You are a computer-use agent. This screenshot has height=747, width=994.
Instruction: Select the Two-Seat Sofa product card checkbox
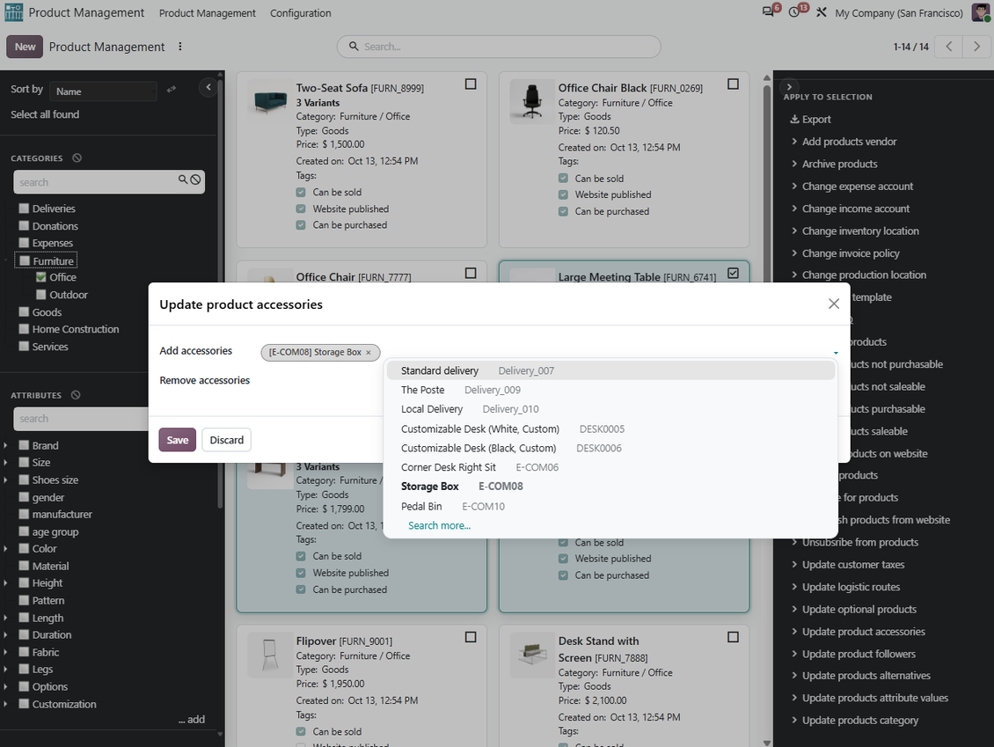coord(471,84)
